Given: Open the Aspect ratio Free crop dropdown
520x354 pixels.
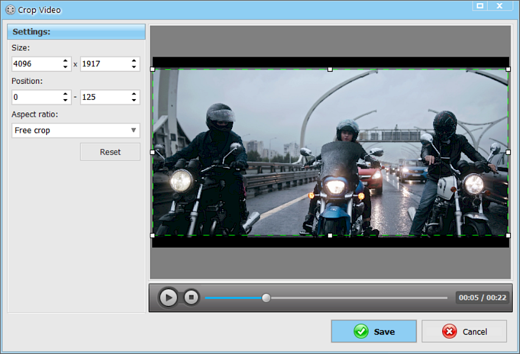Looking at the screenshot, I should coord(76,131).
